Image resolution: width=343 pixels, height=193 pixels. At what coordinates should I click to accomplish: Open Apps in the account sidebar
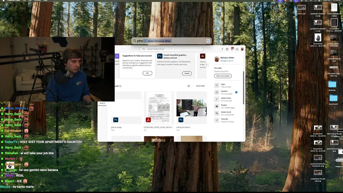coord(227,85)
